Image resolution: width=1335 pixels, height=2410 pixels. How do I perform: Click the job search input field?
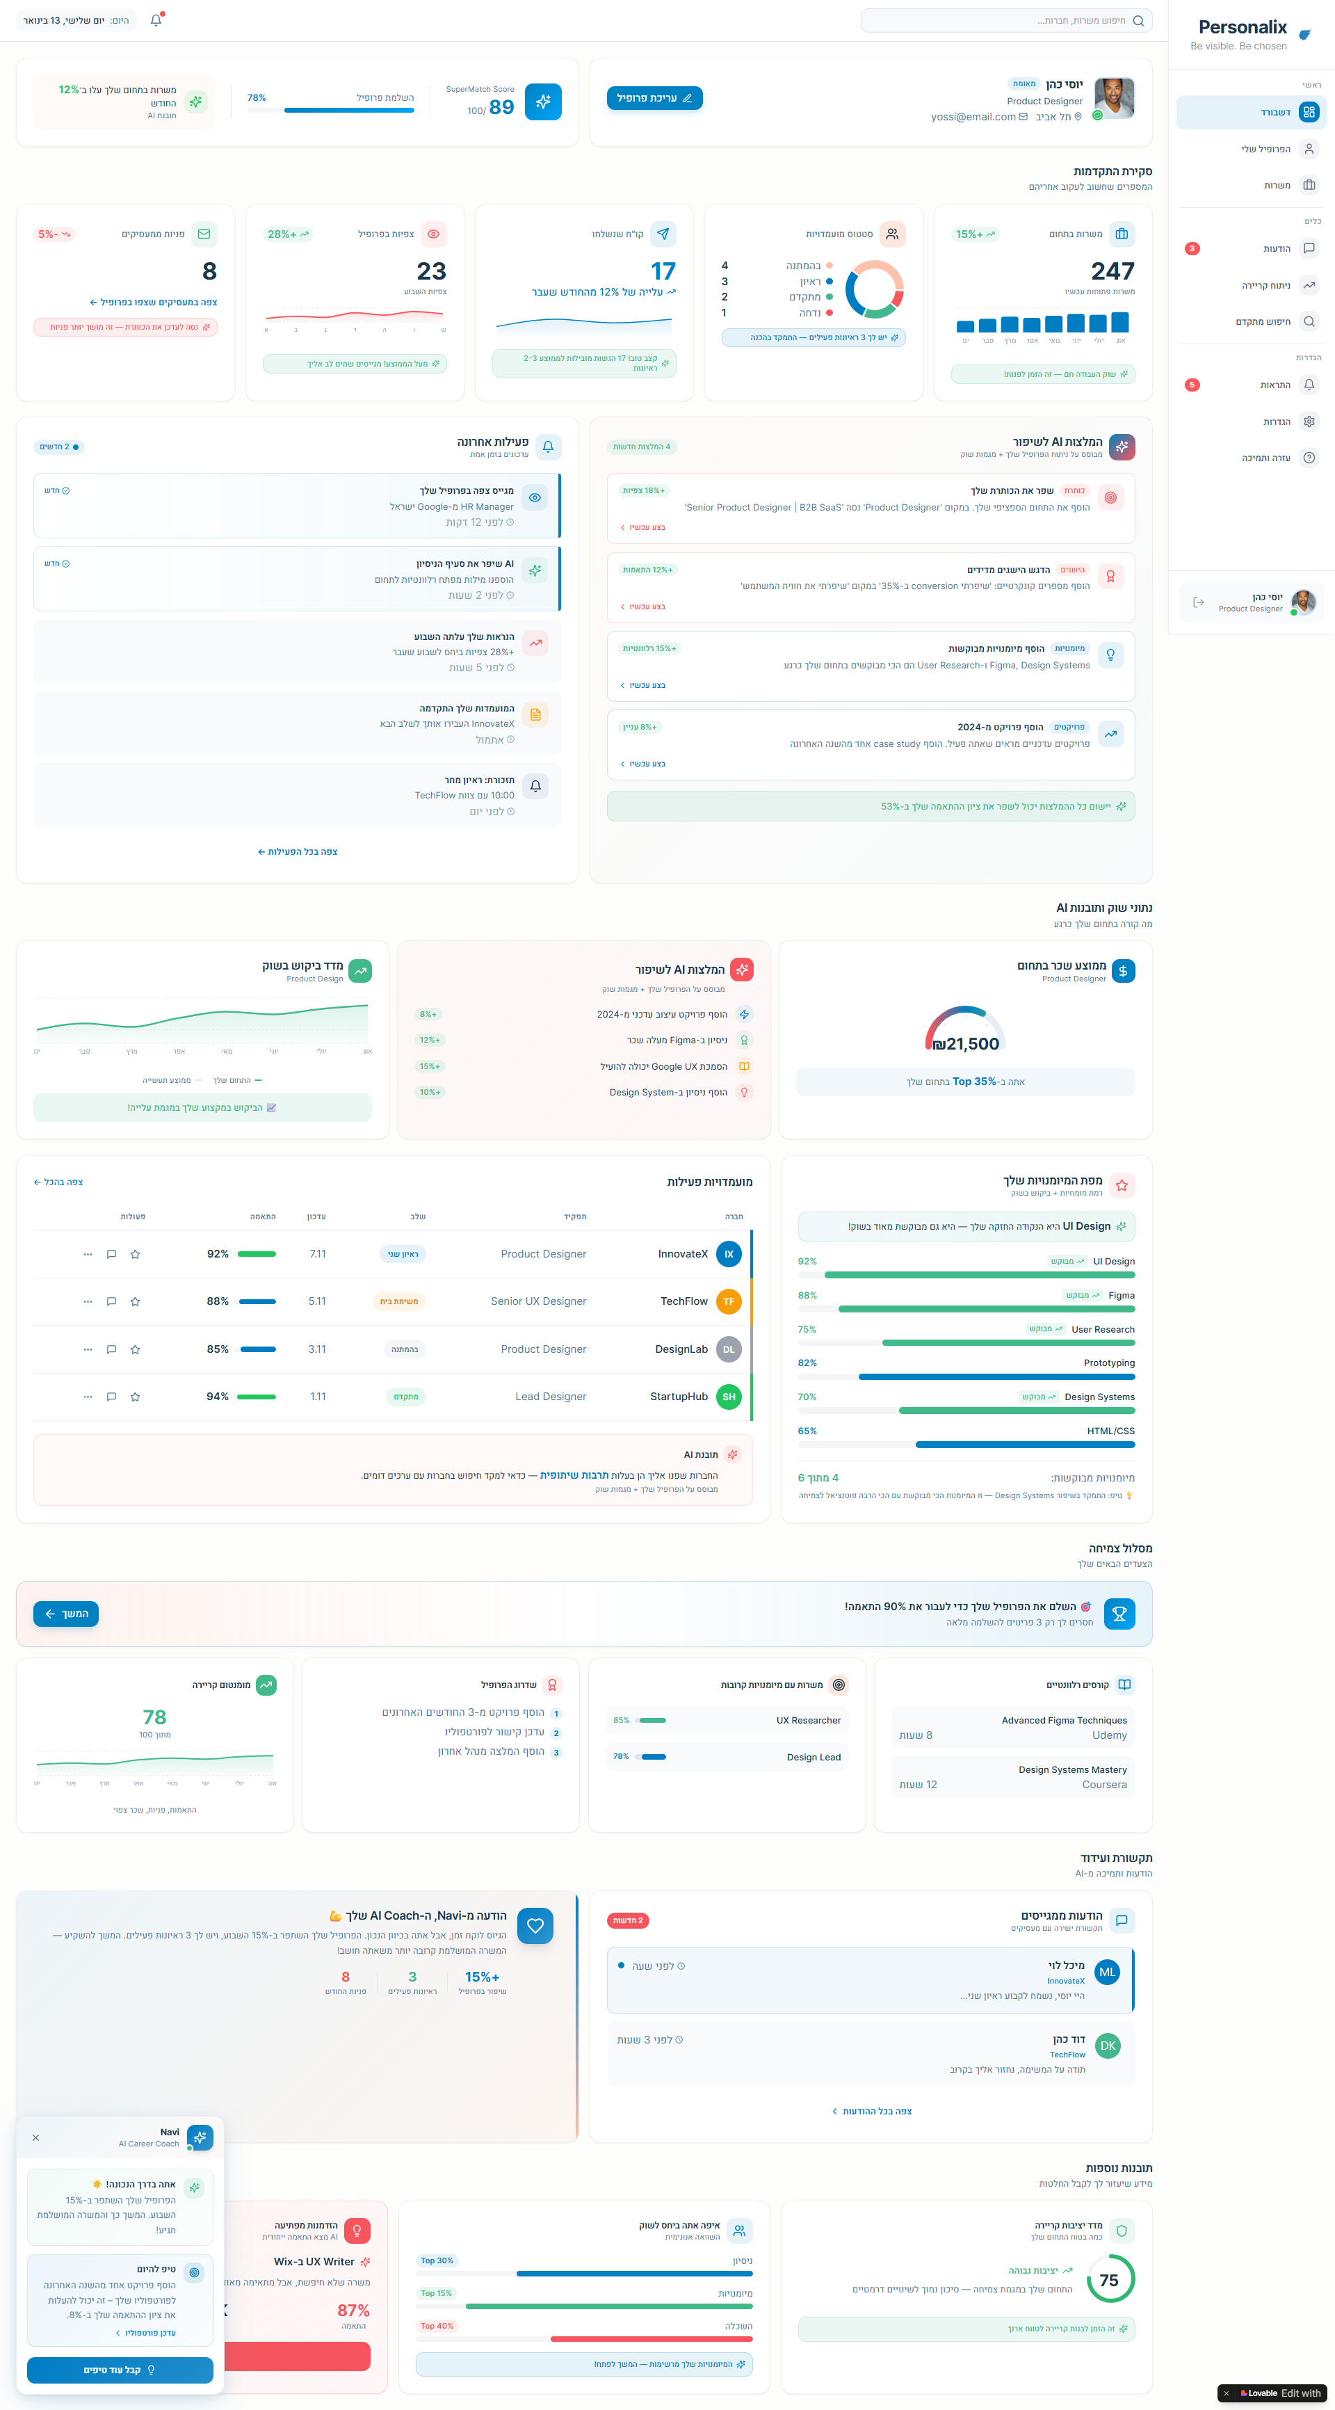[1007, 21]
